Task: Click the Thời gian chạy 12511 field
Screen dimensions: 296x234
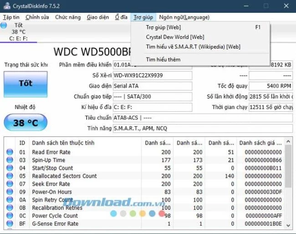Action: pos(270,107)
